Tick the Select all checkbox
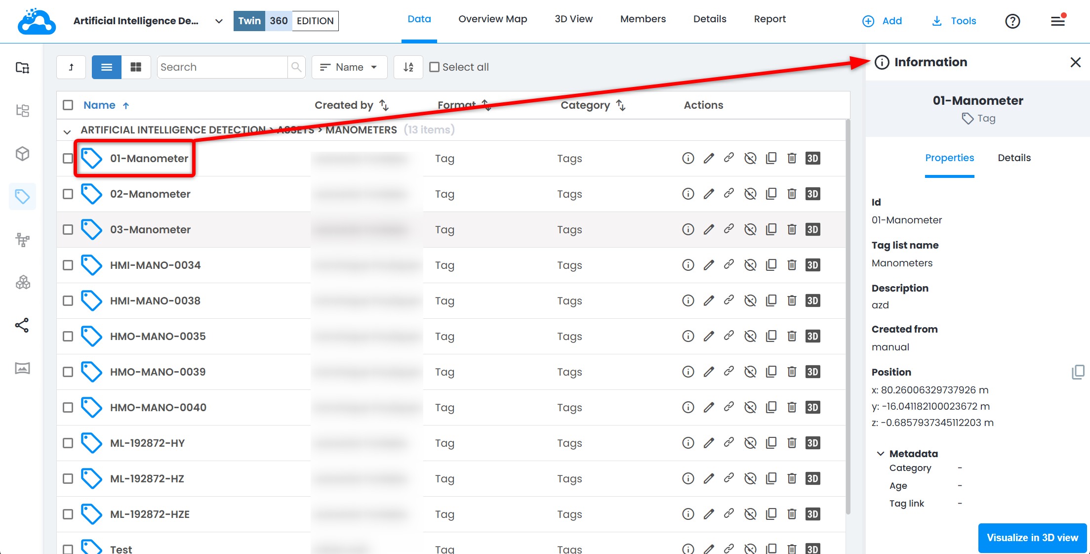The image size is (1090, 554). click(x=434, y=67)
